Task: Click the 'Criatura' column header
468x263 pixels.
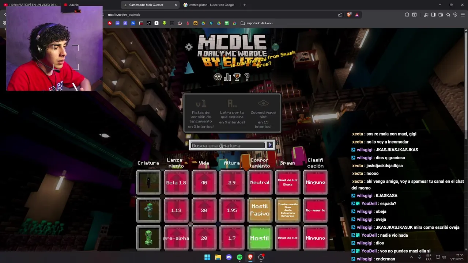Action: click(x=148, y=163)
